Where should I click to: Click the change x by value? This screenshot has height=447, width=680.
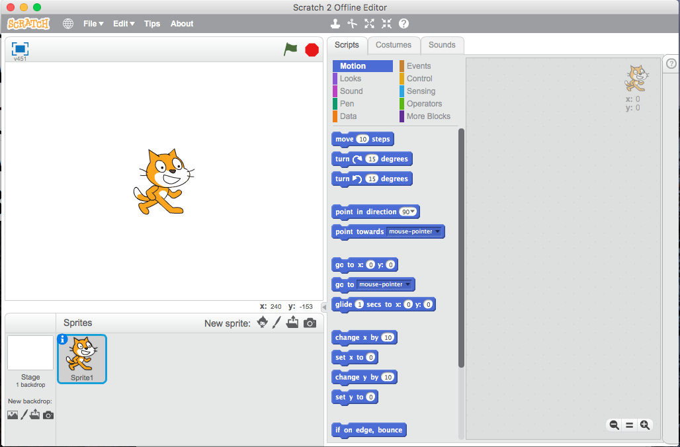(x=388, y=337)
